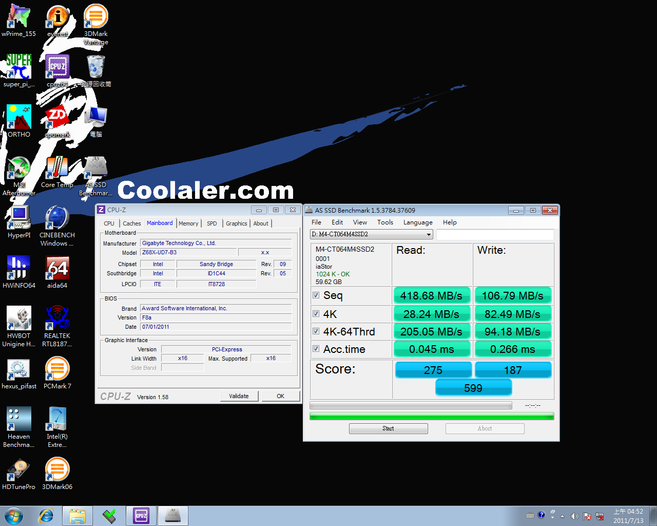Switch to the About tab in CPU-Z
The height and width of the screenshot is (526, 657).
261,223
